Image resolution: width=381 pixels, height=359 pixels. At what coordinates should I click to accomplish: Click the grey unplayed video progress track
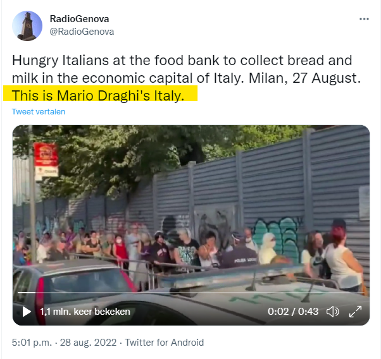(199, 293)
